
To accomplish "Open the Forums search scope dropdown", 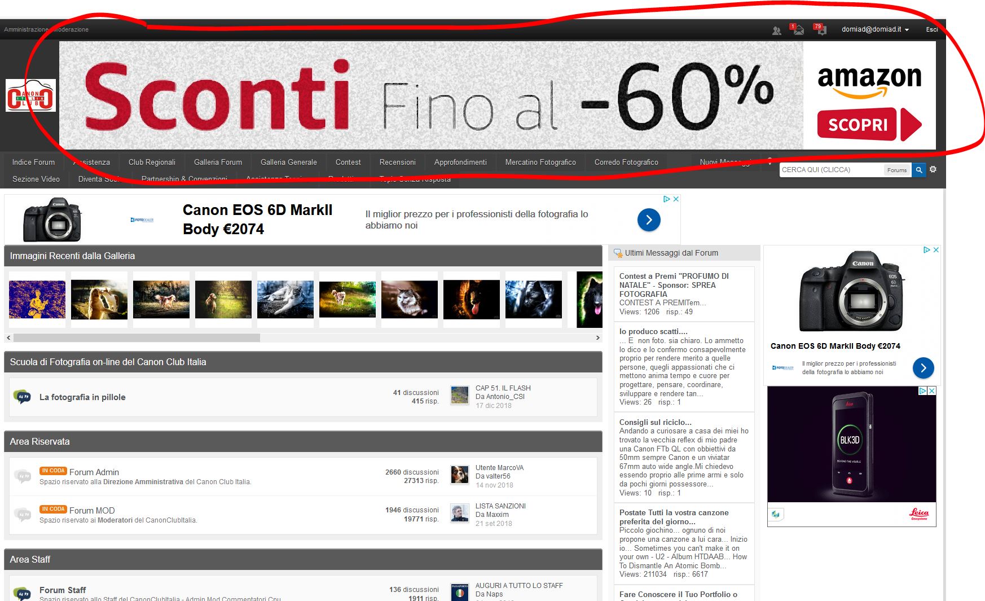I will [896, 170].
